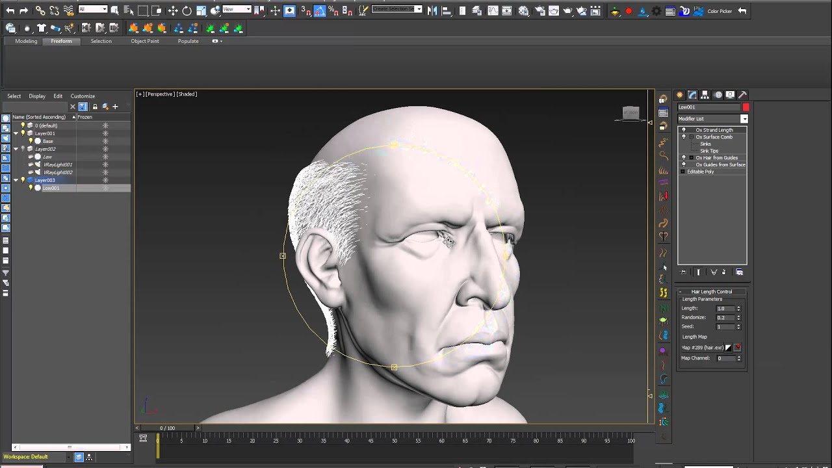Toggle visibility bulb of Base object

(31, 141)
